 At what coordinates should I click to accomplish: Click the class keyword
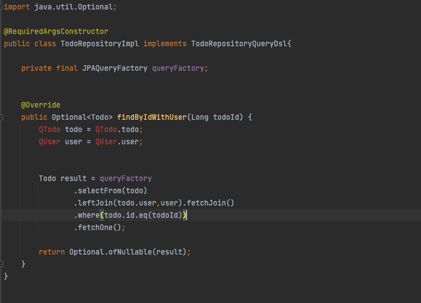coord(45,43)
